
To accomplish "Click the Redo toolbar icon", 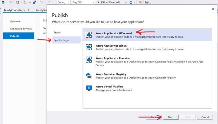I will 49,2.
